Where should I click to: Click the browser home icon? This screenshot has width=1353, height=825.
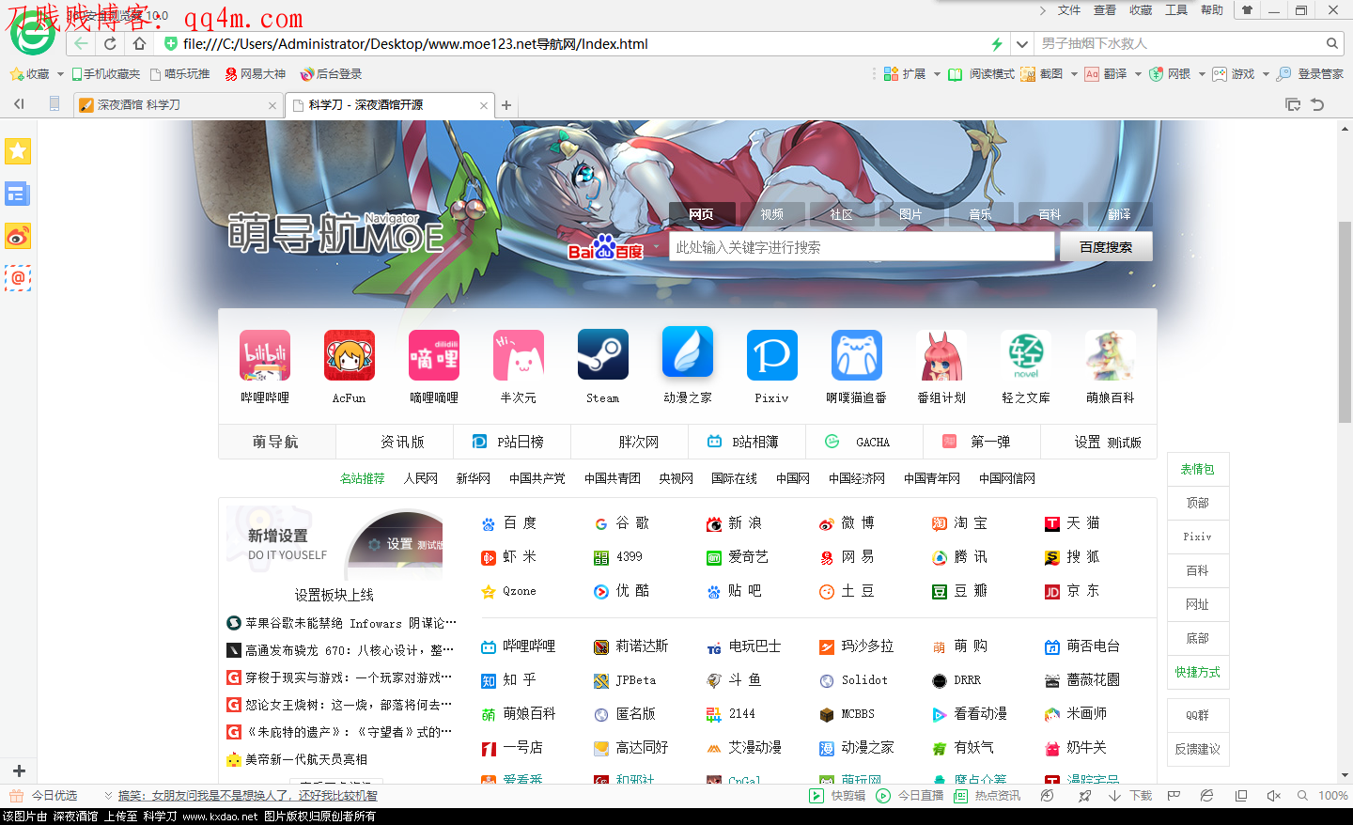click(x=139, y=43)
